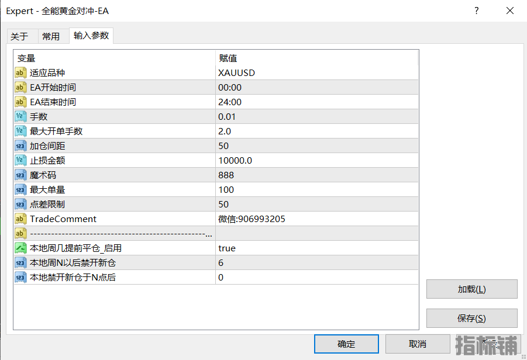527x360 pixels.
Task: Click the double-type icon beside 止损金额
Action: [20, 161]
